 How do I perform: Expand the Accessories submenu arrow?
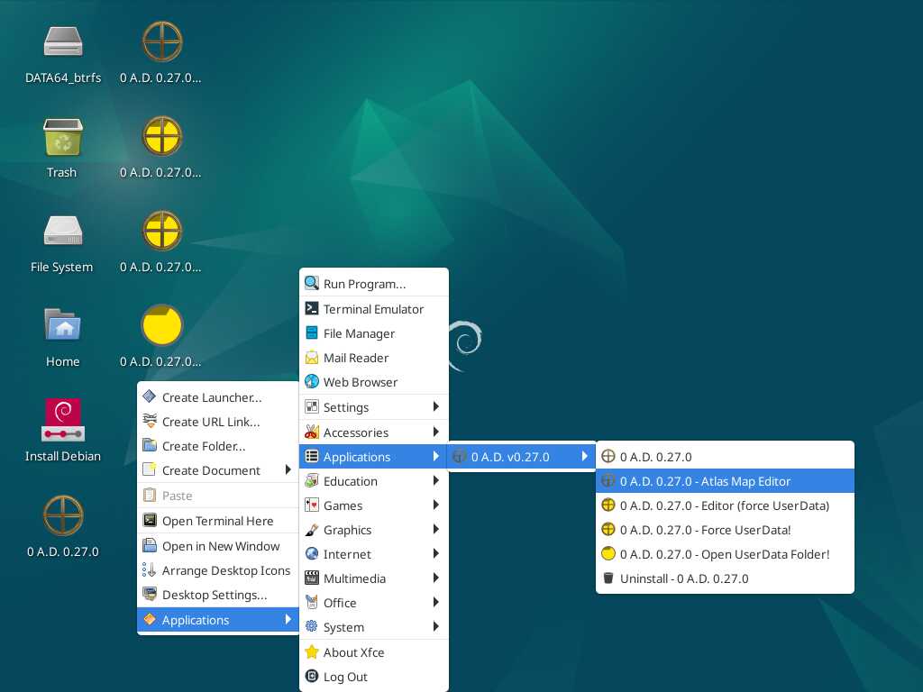point(435,432)
